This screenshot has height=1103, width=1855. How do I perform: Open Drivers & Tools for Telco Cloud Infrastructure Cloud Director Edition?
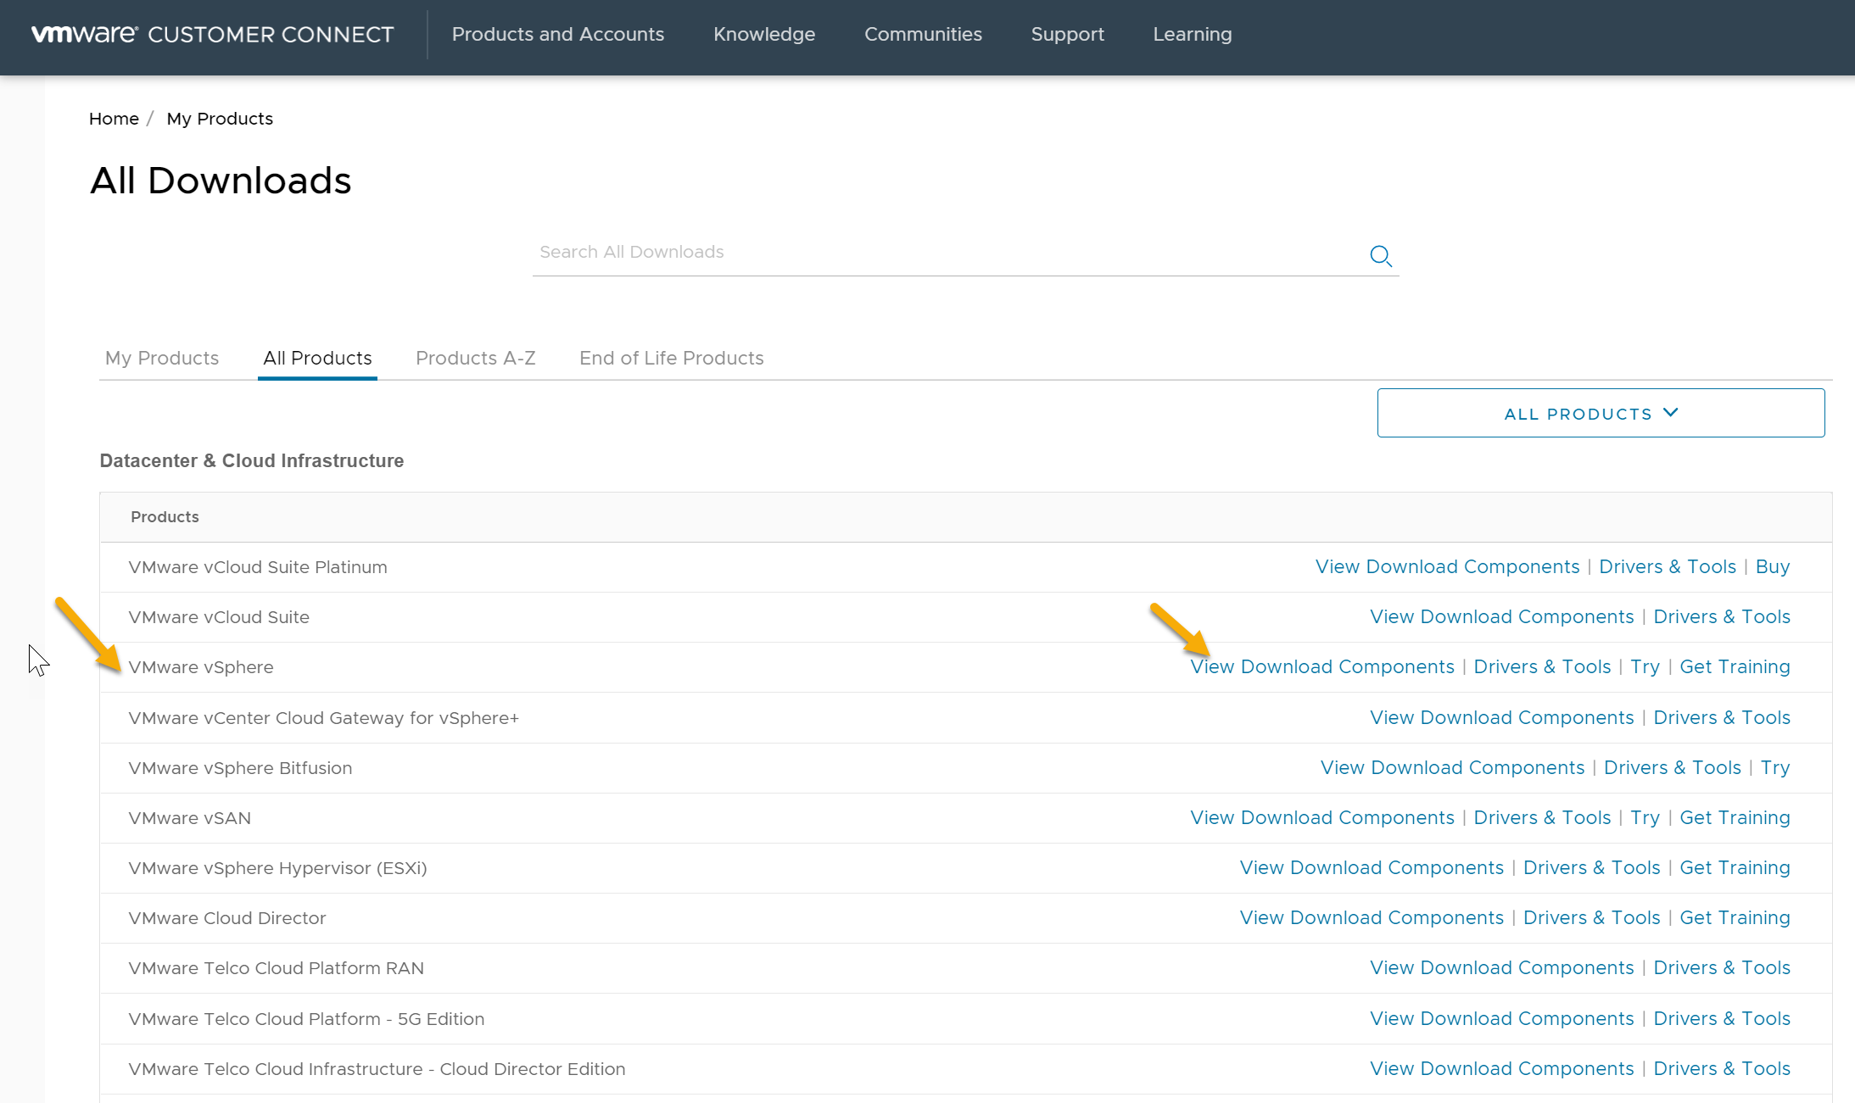(1722, 1068)
